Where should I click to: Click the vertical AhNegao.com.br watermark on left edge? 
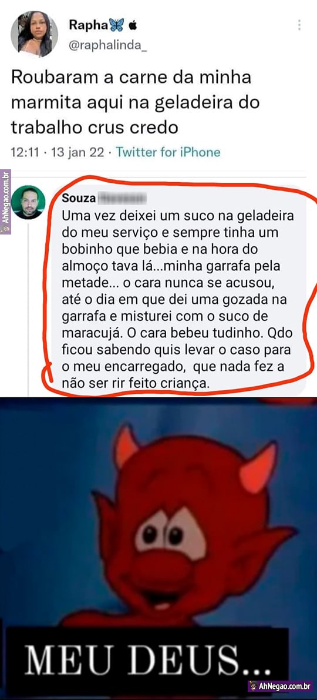[5, 202]
